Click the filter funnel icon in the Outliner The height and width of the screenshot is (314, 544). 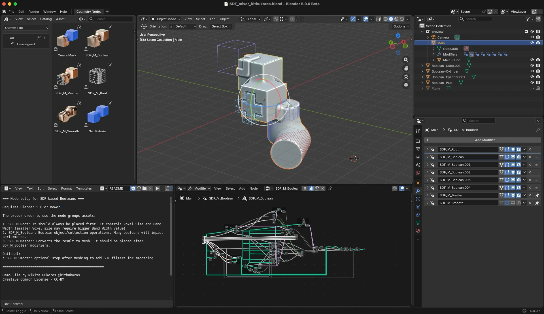tap(528, 19)
